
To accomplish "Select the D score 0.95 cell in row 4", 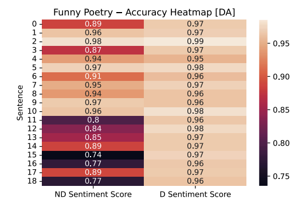I will 195,59.
